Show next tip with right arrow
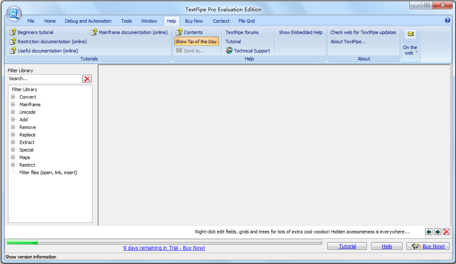Image resolution: width=456 pixels, height=264 pixels. [x=437, y=232]
